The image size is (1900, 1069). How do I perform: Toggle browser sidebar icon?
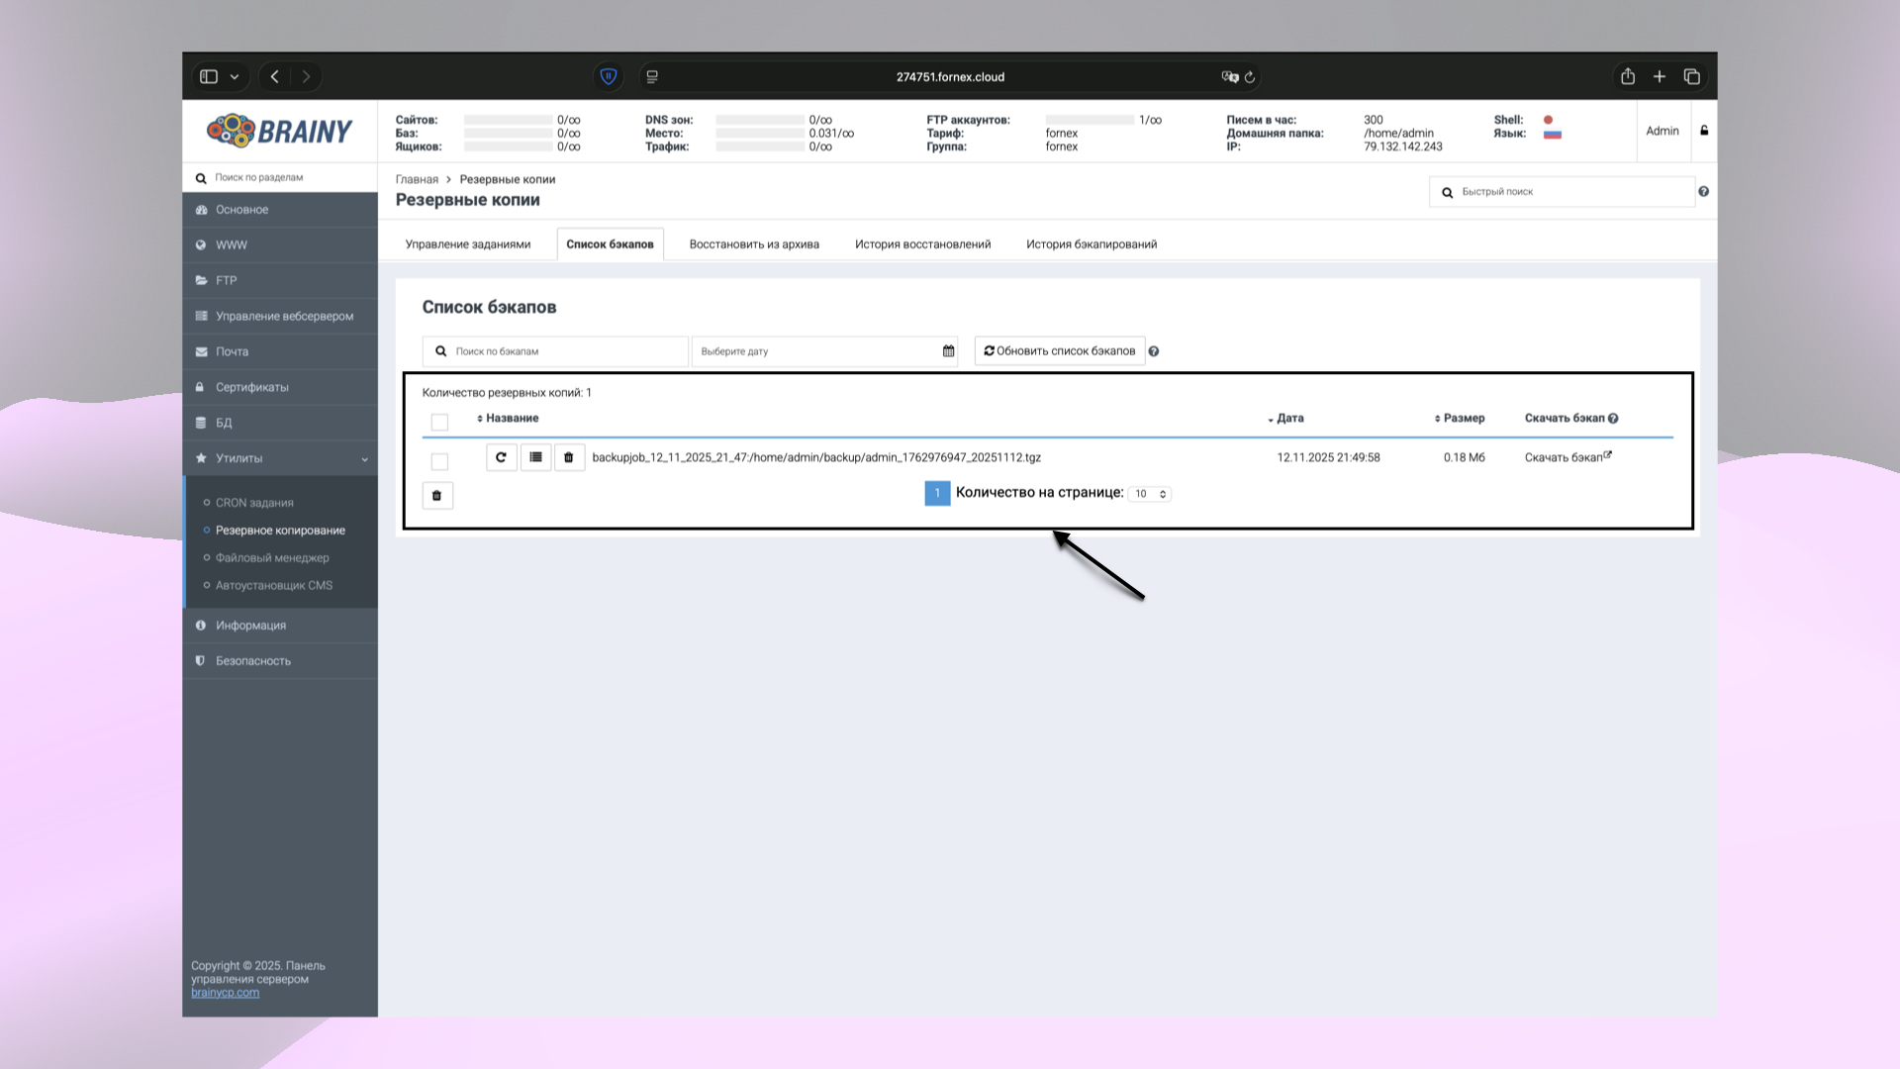click(209, 76)
